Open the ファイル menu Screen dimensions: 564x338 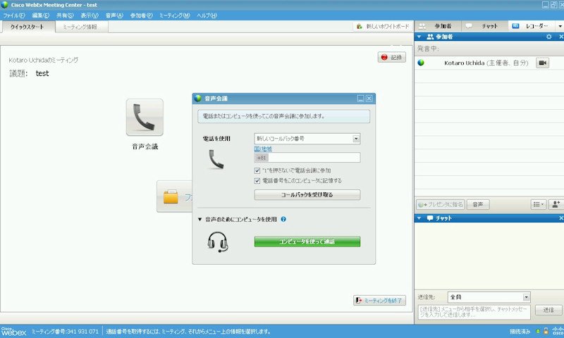coord(13,15)
